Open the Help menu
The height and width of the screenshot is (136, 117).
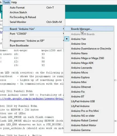(x=14, y=2)
